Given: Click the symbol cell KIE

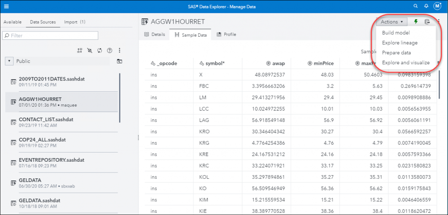Looking at the screenshot, I should click(x=202, y=211).
